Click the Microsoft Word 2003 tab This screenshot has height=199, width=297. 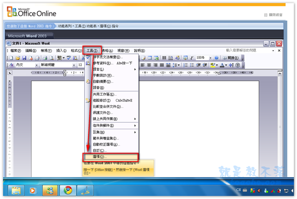point(29,36)
